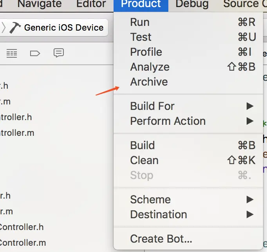Select the file ending 'troller.m'
This screenshot has width=267, height=252.
17,133
